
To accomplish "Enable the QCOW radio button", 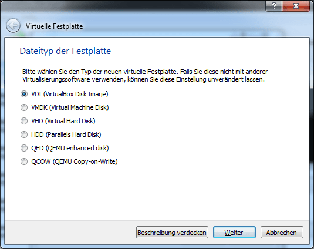I will tap(24, 161).
